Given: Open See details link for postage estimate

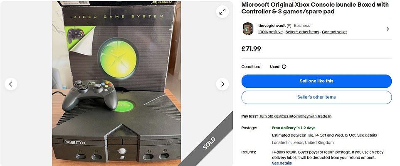Looking at the screenshot, I should 367,135.
